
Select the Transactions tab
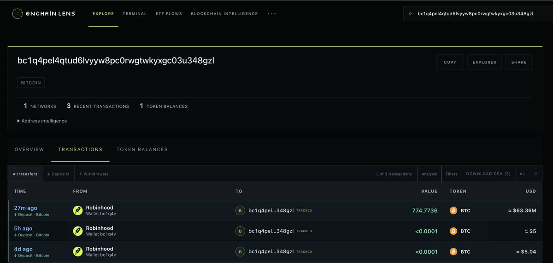point(80,150)
